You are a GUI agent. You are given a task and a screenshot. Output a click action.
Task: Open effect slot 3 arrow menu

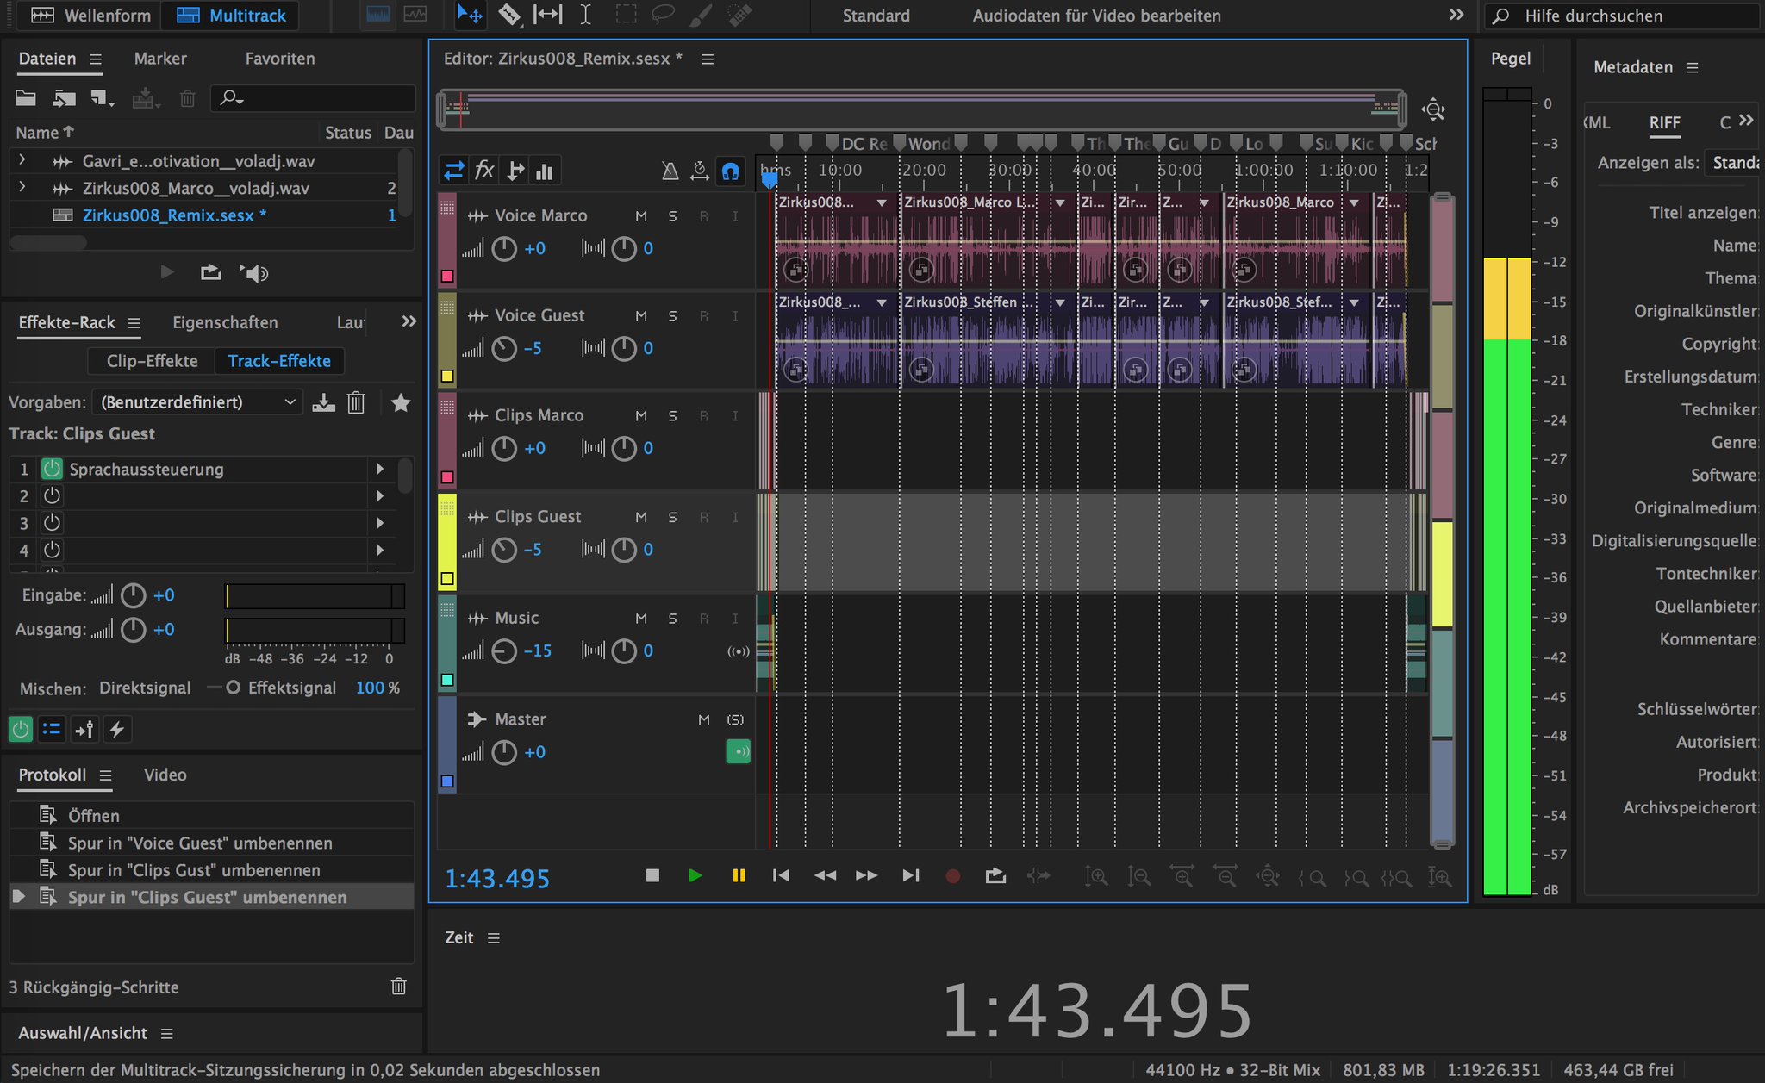(x=379, y=523)
